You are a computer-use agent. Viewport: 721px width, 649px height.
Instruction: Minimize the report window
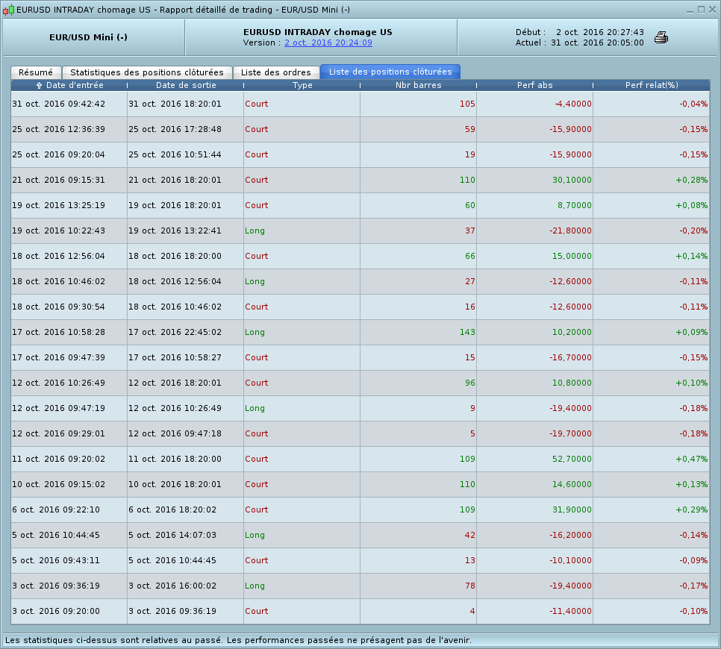(690, 10)
